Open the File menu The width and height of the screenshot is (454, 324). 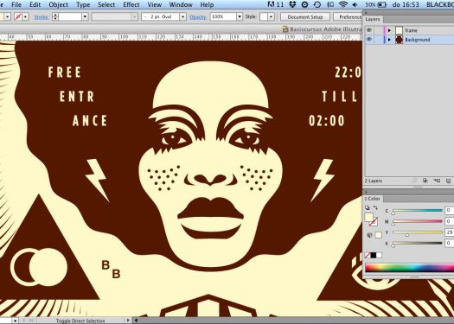point(16,4)
